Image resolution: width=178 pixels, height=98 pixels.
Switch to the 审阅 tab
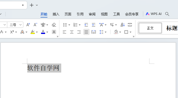click(92, 14)
